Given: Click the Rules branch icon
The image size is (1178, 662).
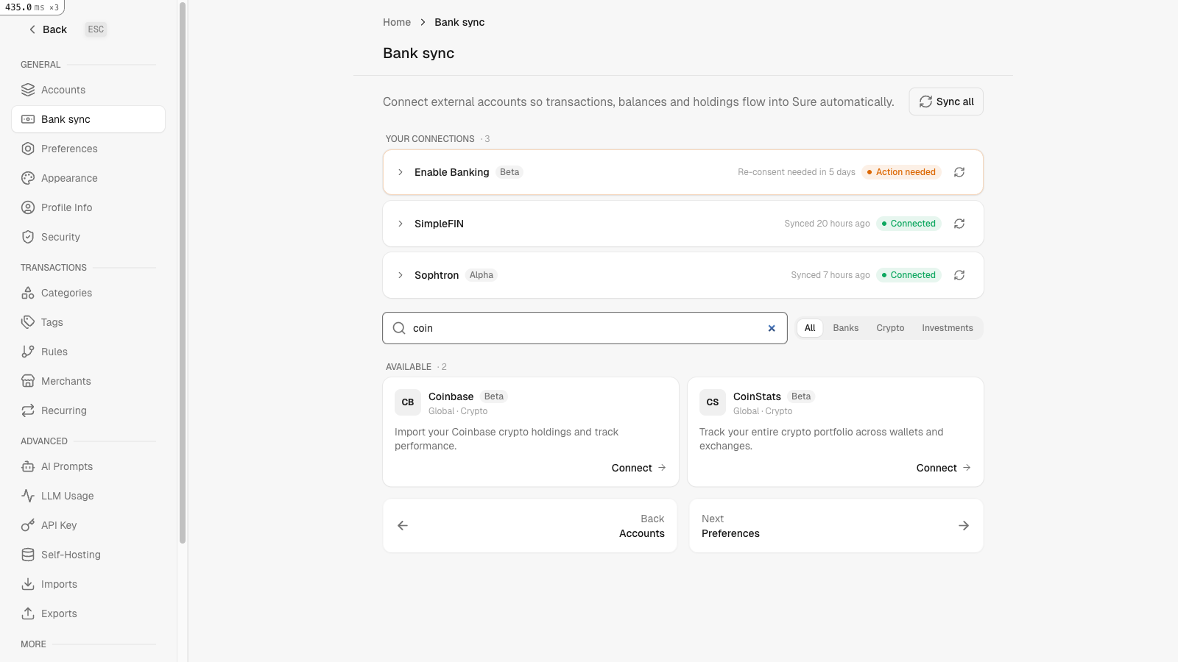Looking at the screenshot, I should pos(28,352).
